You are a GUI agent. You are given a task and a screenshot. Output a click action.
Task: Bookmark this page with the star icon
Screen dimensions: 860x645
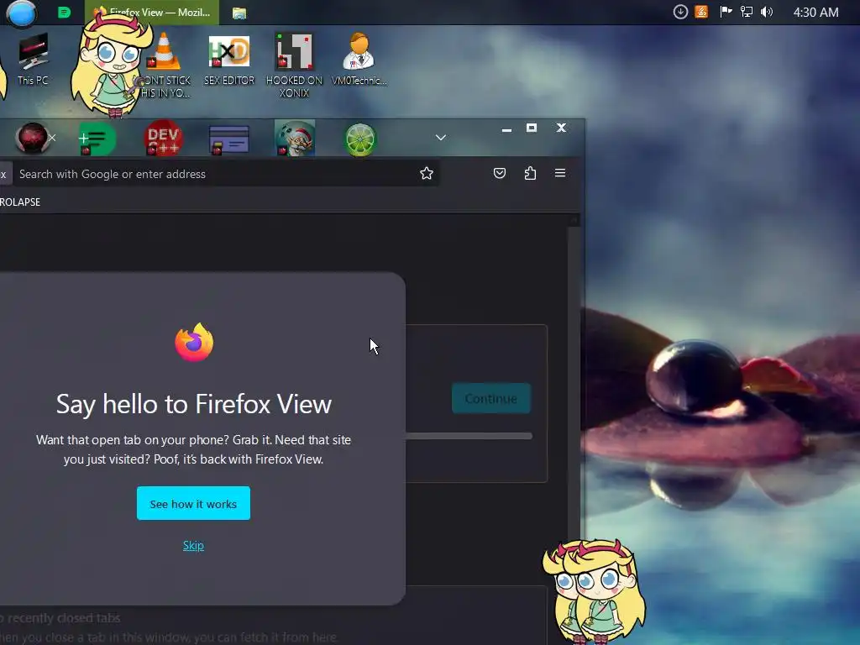[x=426, y=173]
